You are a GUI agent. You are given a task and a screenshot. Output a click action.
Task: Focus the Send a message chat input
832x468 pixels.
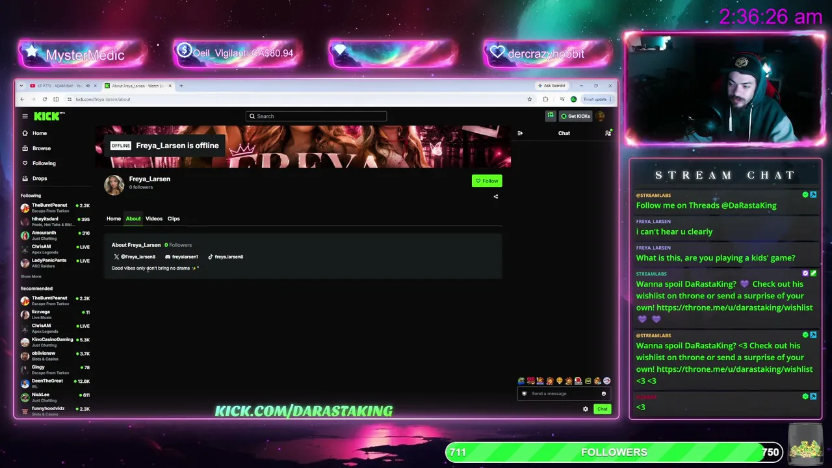point(564,393)
